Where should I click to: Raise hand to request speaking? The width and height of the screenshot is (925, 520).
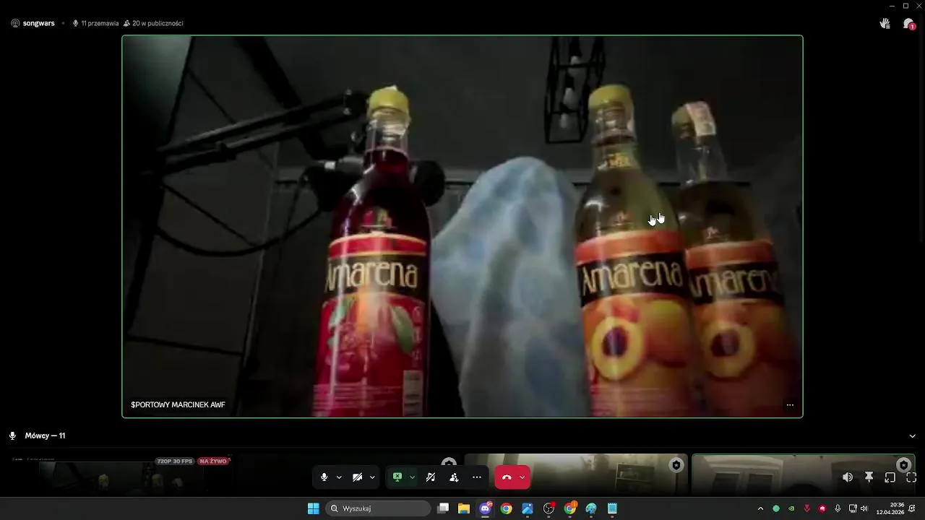point(885,23)
